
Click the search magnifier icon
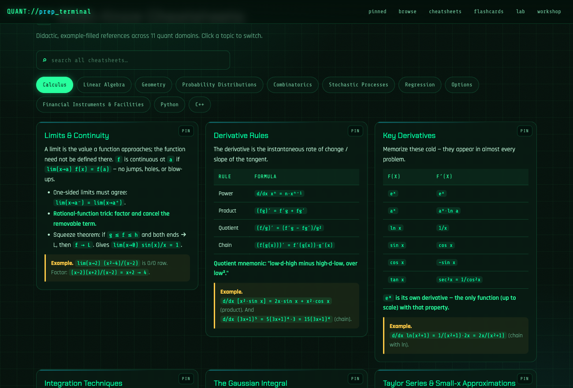pyautogui.click(x=45, y=60)
